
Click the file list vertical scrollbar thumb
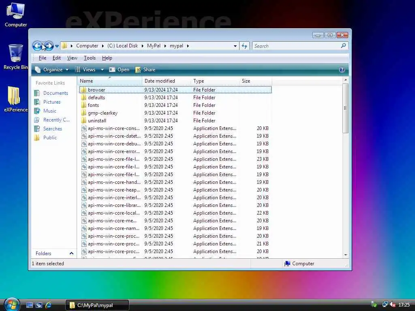pos(345,108)
